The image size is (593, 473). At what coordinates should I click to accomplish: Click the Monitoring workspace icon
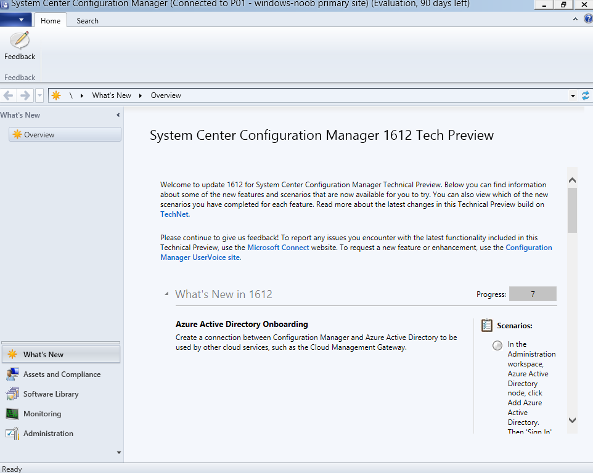[x=12, y=414]
